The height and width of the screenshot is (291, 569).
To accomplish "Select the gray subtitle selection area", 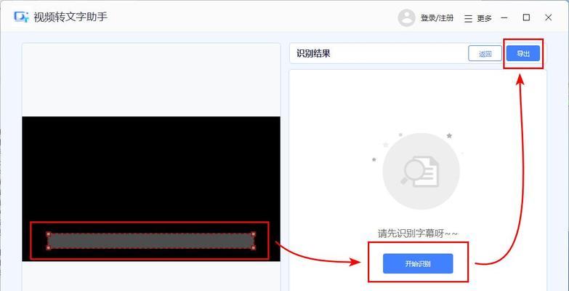I will pos(151,241).
